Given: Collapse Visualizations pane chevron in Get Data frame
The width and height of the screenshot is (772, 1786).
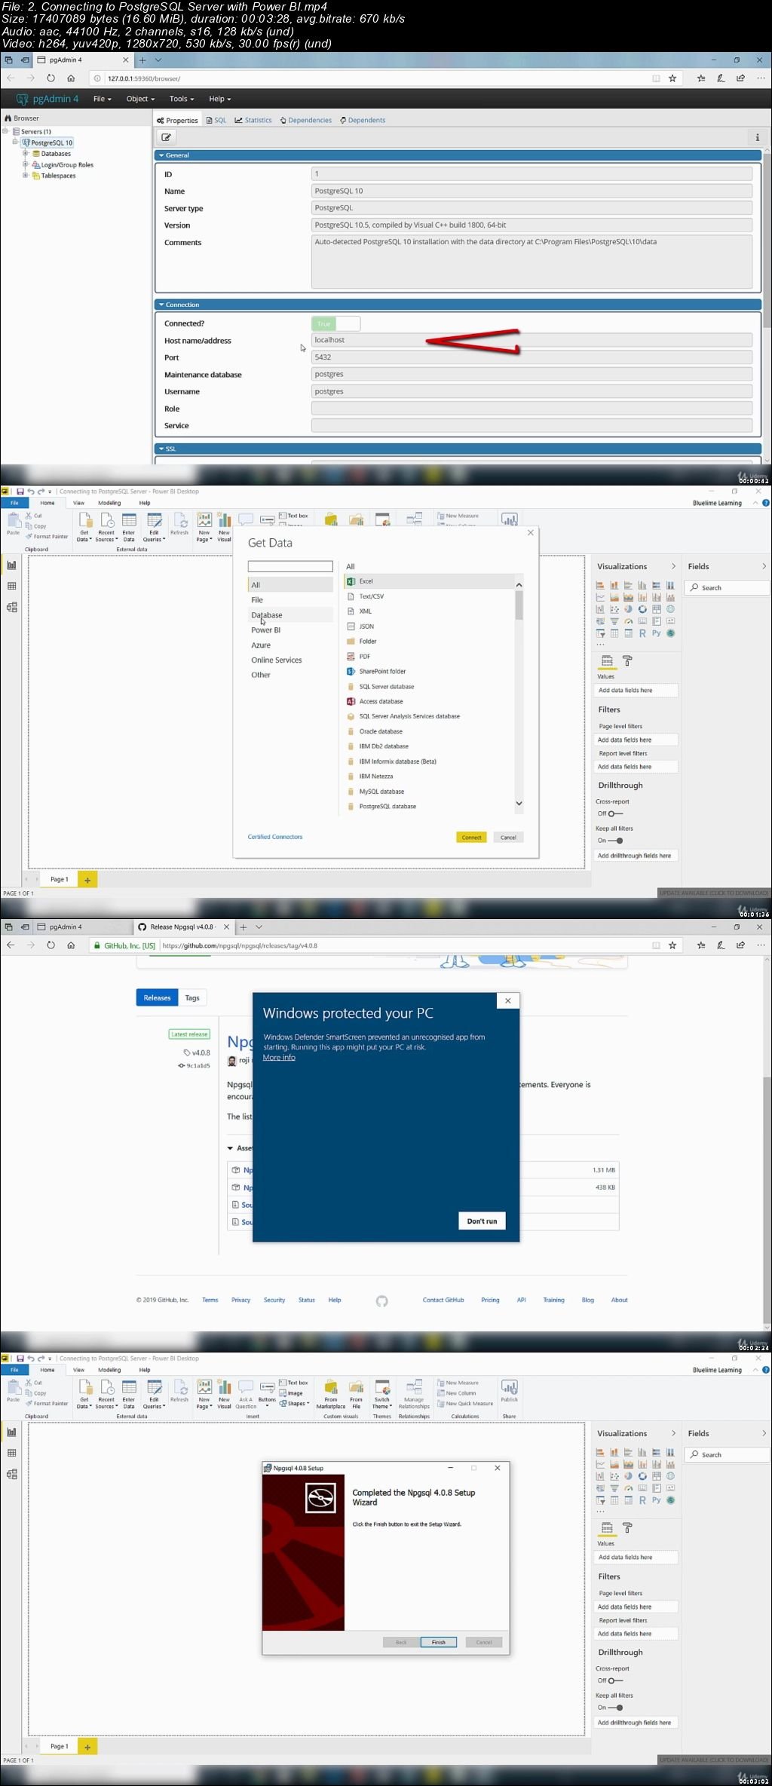Looking at the screenshot, I should tap(673, 566).
